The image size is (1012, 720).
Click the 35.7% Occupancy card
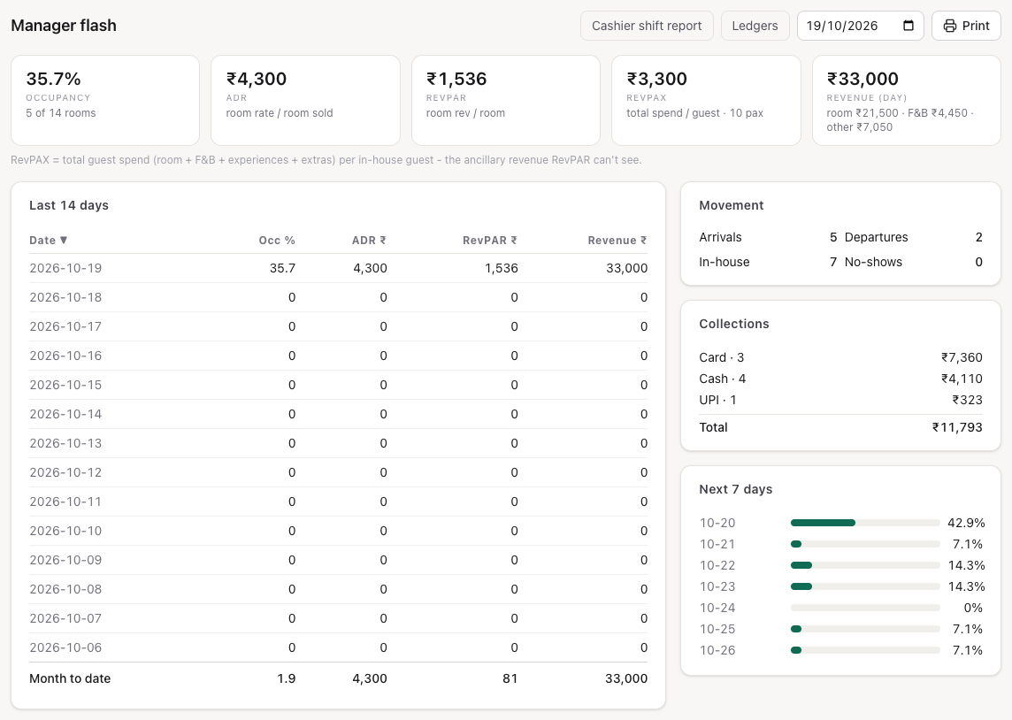[x=105, y=100]
